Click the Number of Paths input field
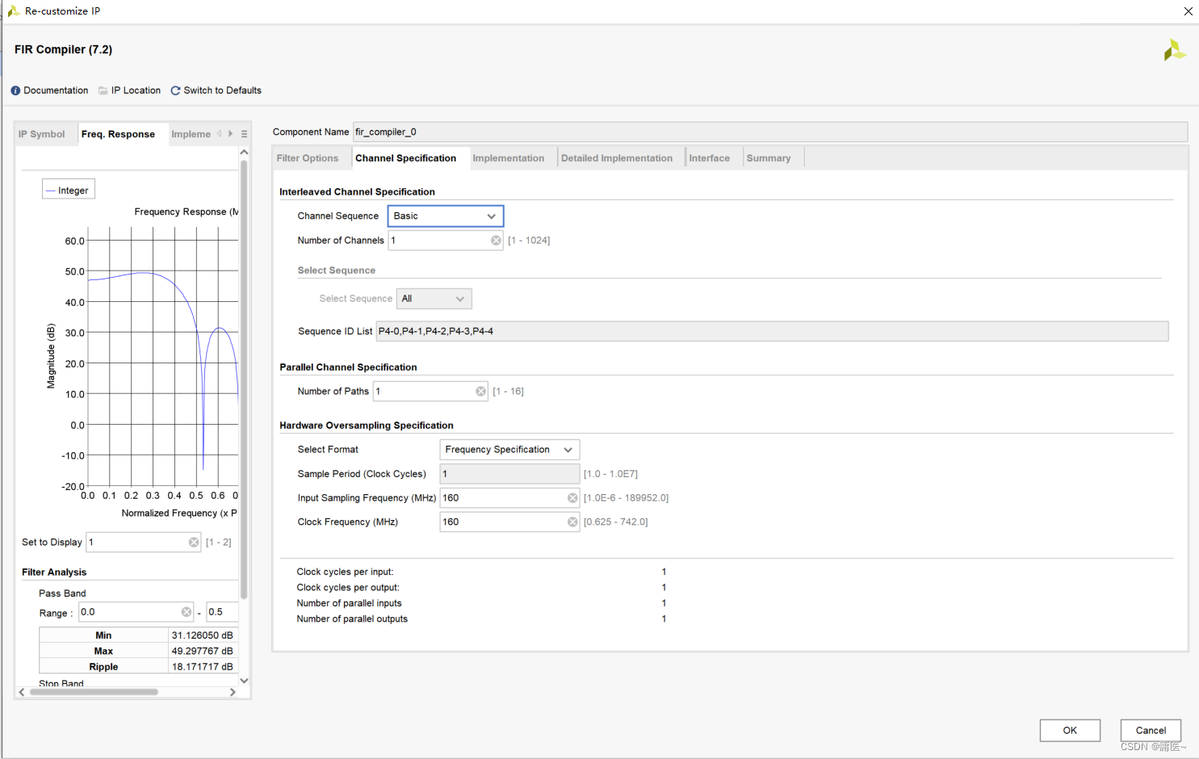 click(x=430, y=392)
